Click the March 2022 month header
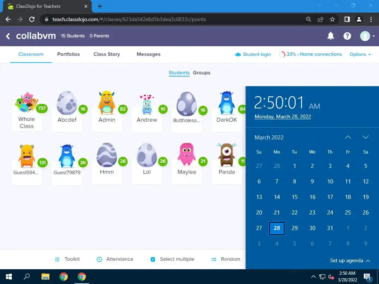 point(269,138)
